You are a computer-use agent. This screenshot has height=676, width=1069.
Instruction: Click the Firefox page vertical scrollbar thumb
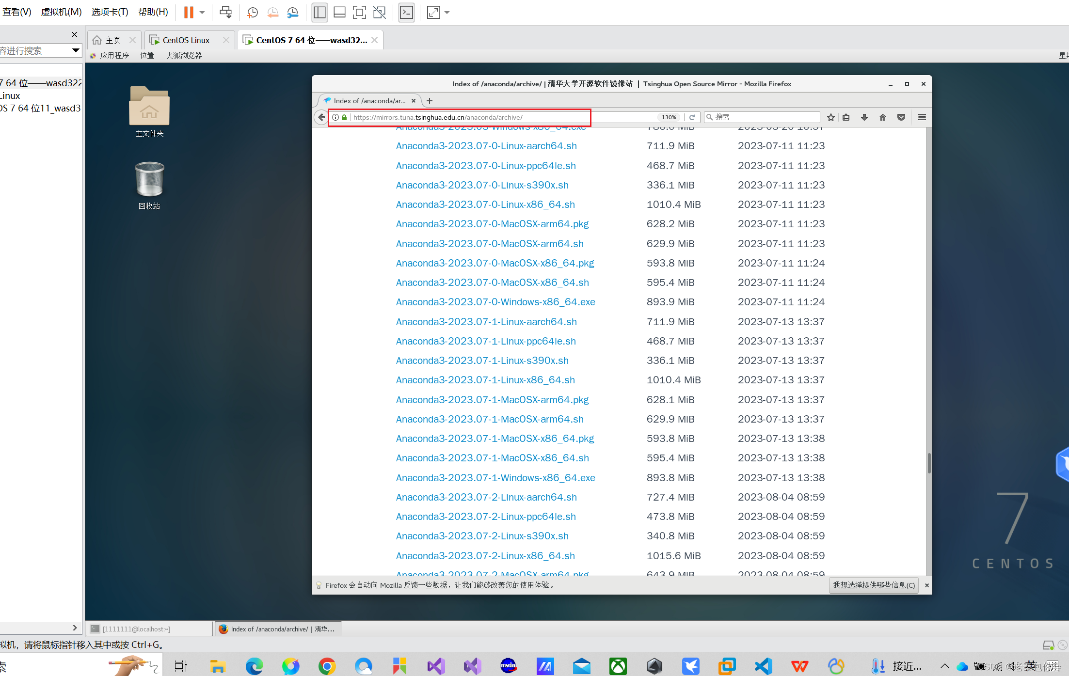(x=929, y=463)
